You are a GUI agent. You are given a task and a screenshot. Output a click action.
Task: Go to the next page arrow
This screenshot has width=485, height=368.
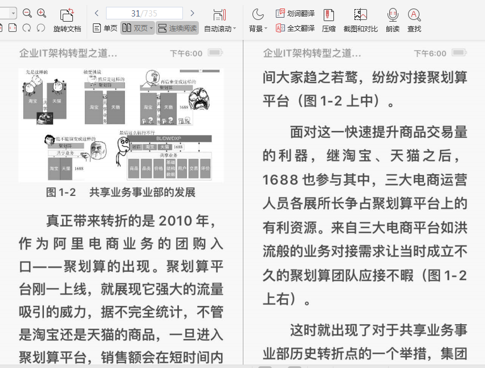click(x=193, y=13)
